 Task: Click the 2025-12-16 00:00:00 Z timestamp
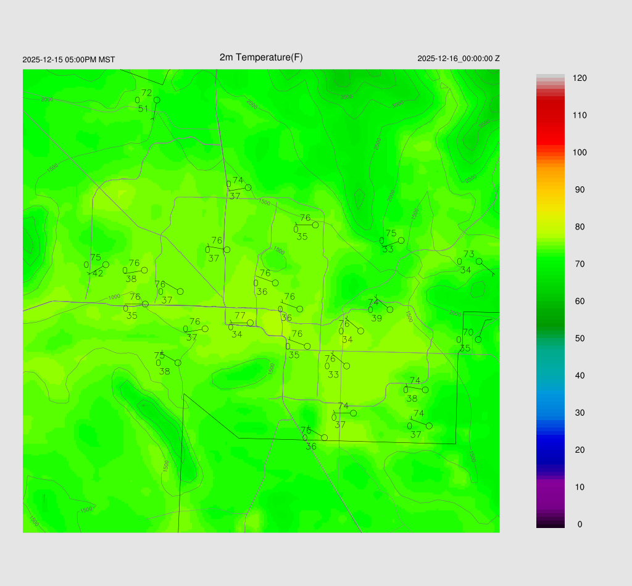(x=458, y=59)
